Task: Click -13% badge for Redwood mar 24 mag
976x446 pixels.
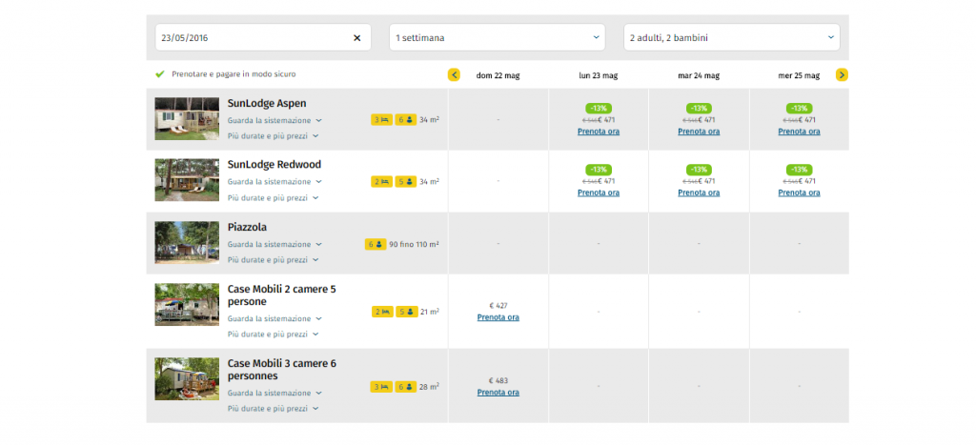Action: [699, 170]
